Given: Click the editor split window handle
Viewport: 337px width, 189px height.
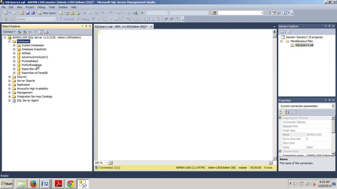Looking at the screenshot, I should pyautogui.click(x=275, y=32).
